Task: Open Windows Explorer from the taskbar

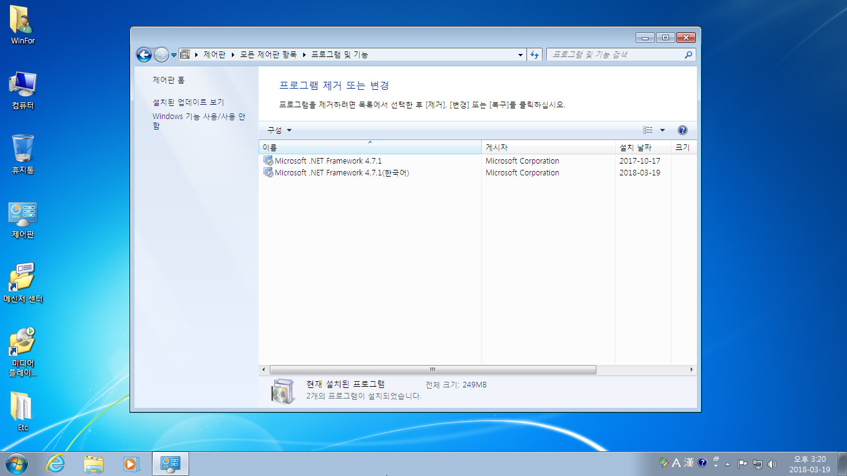Action: click(x=94, y=464)
